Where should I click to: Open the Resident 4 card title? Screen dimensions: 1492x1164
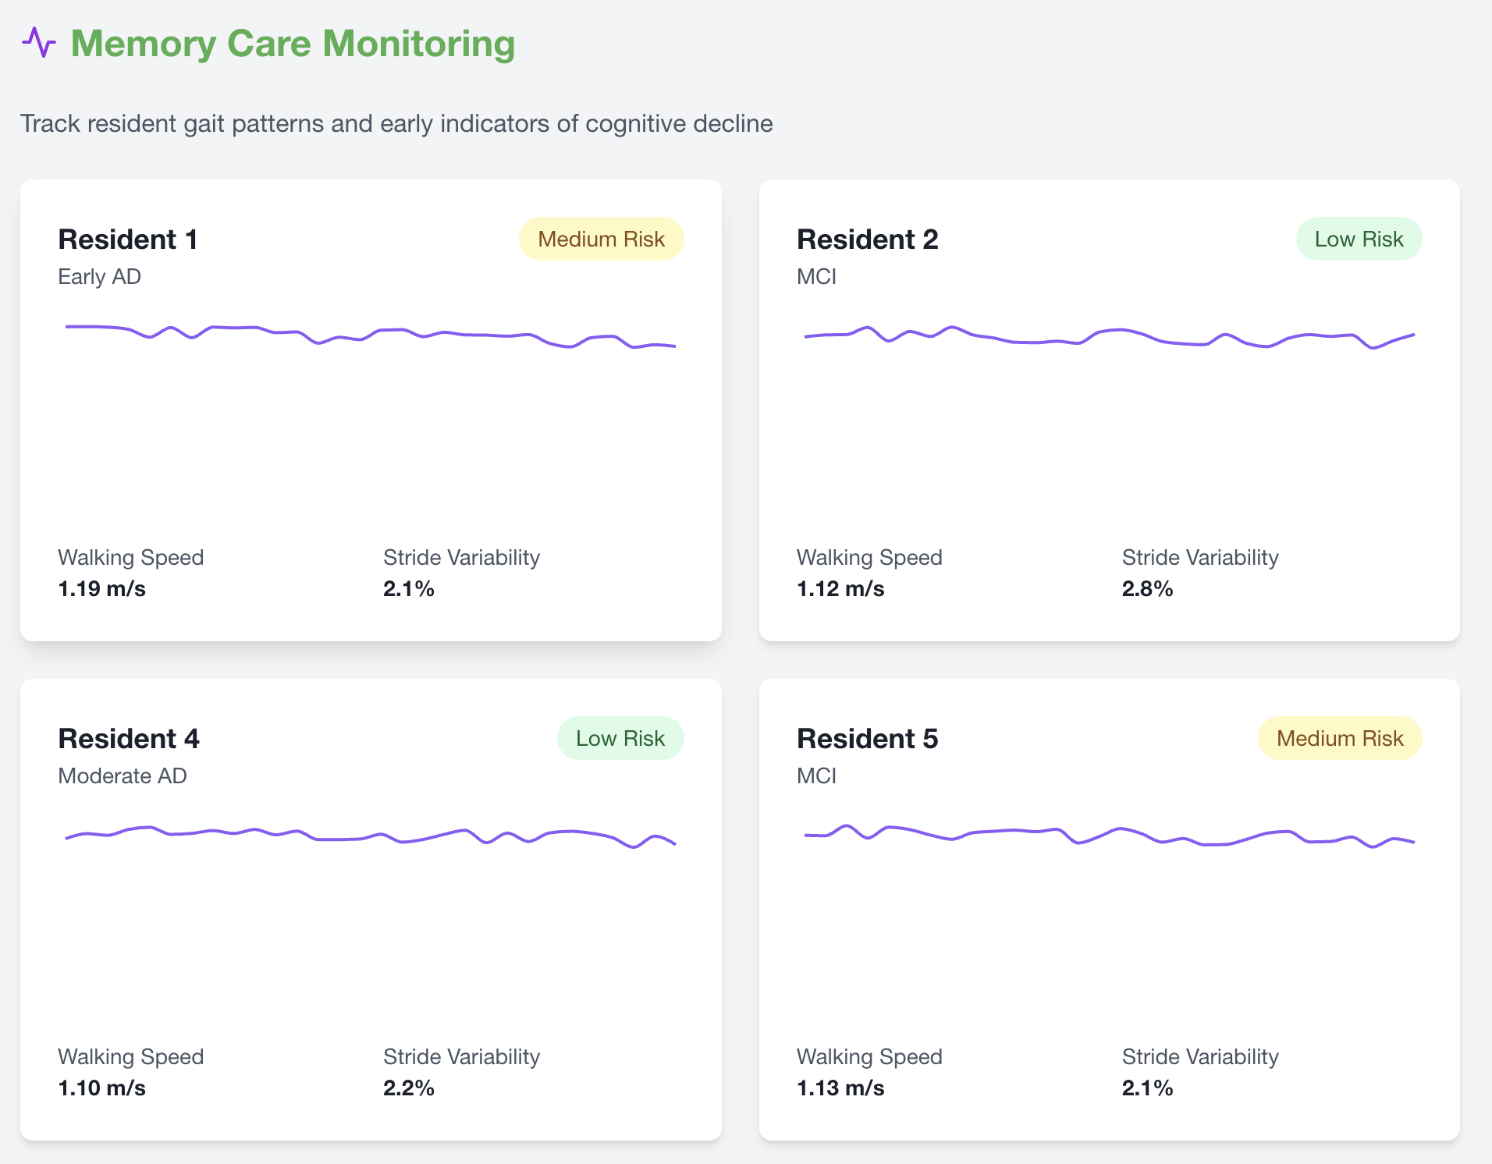click(129, 739)
